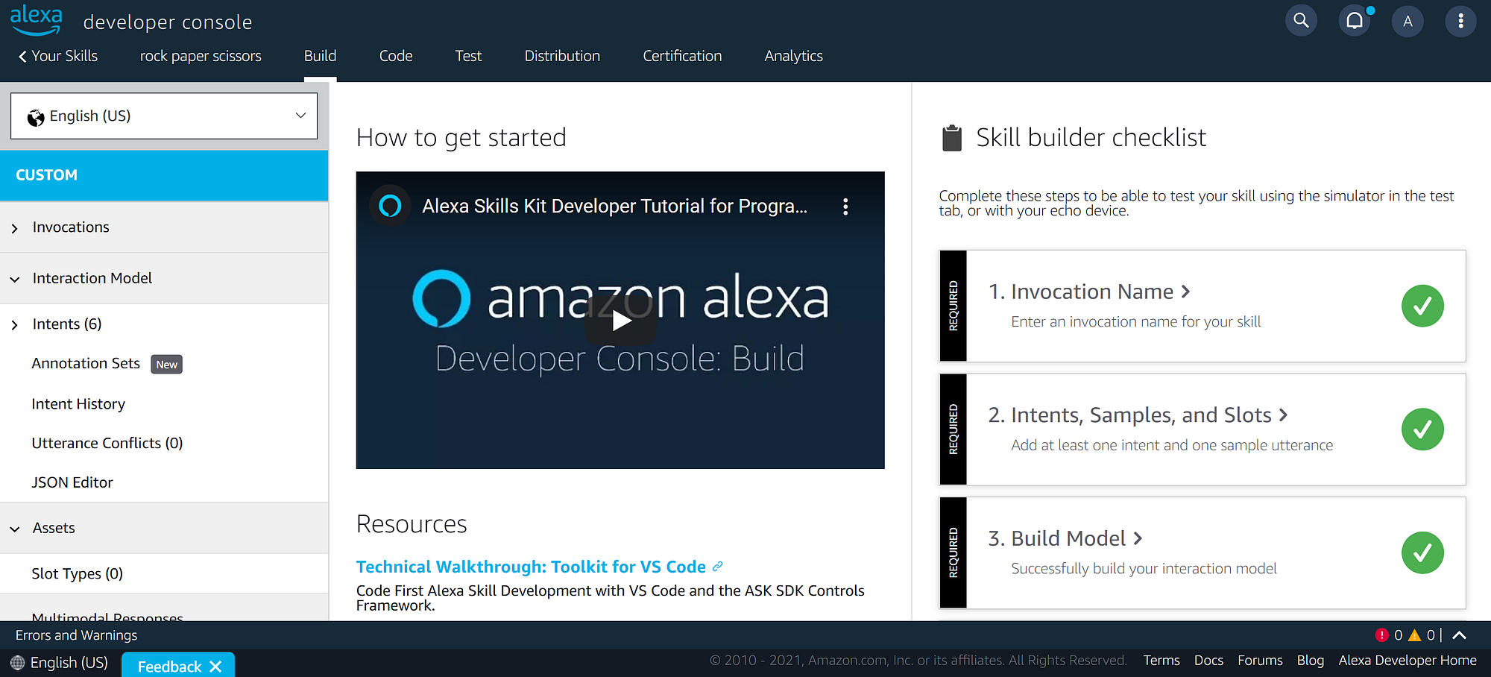
Task: Open Slot Types (0) under Assets
Action: [78, 573]
